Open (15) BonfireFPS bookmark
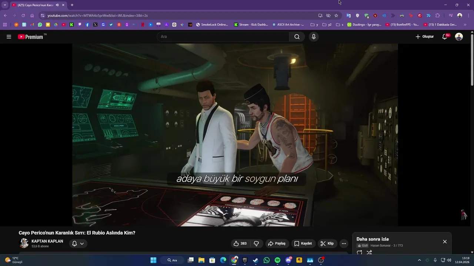Viewport: 474px width, 266px height. [x=402, y=25]
